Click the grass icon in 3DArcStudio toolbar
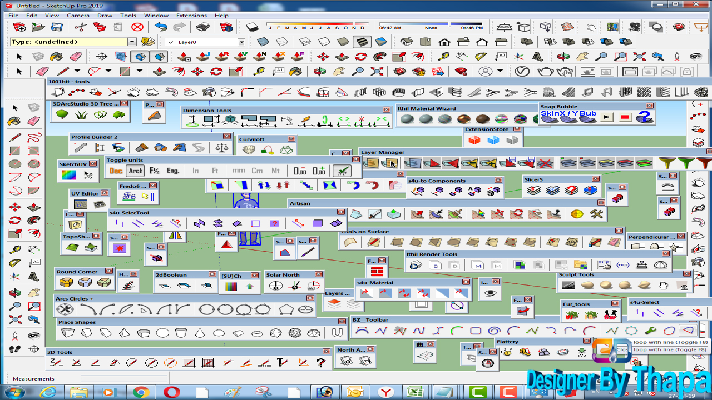 81,114
